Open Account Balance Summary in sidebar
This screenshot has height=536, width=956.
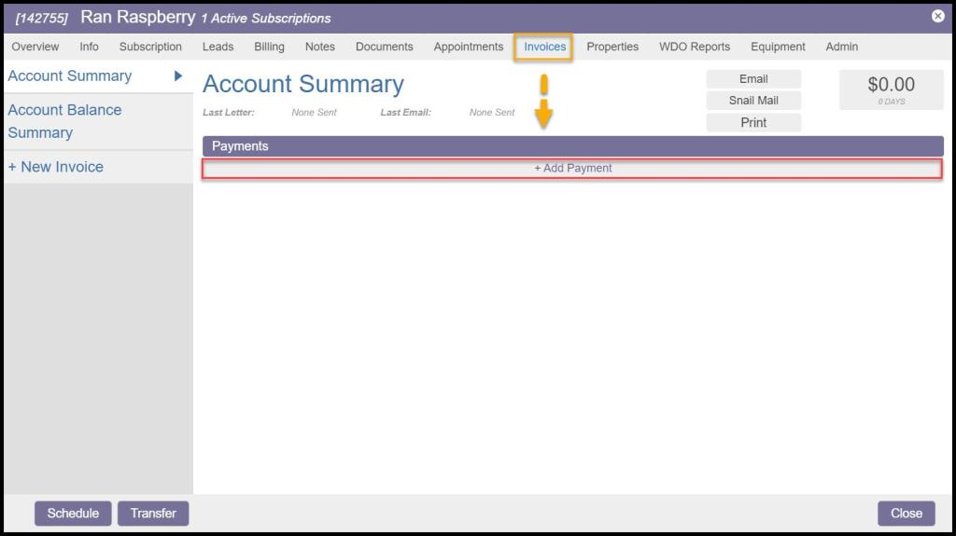pyautogui.click(x=64, y=121)
